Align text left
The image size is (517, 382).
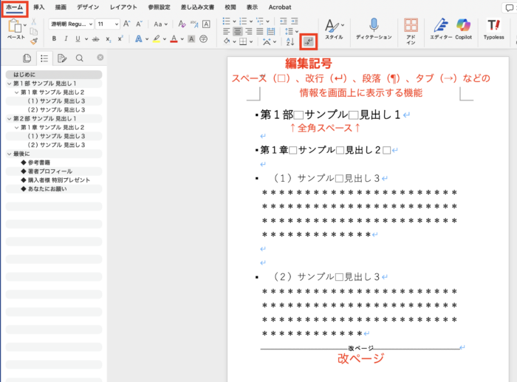coord(226,31)
